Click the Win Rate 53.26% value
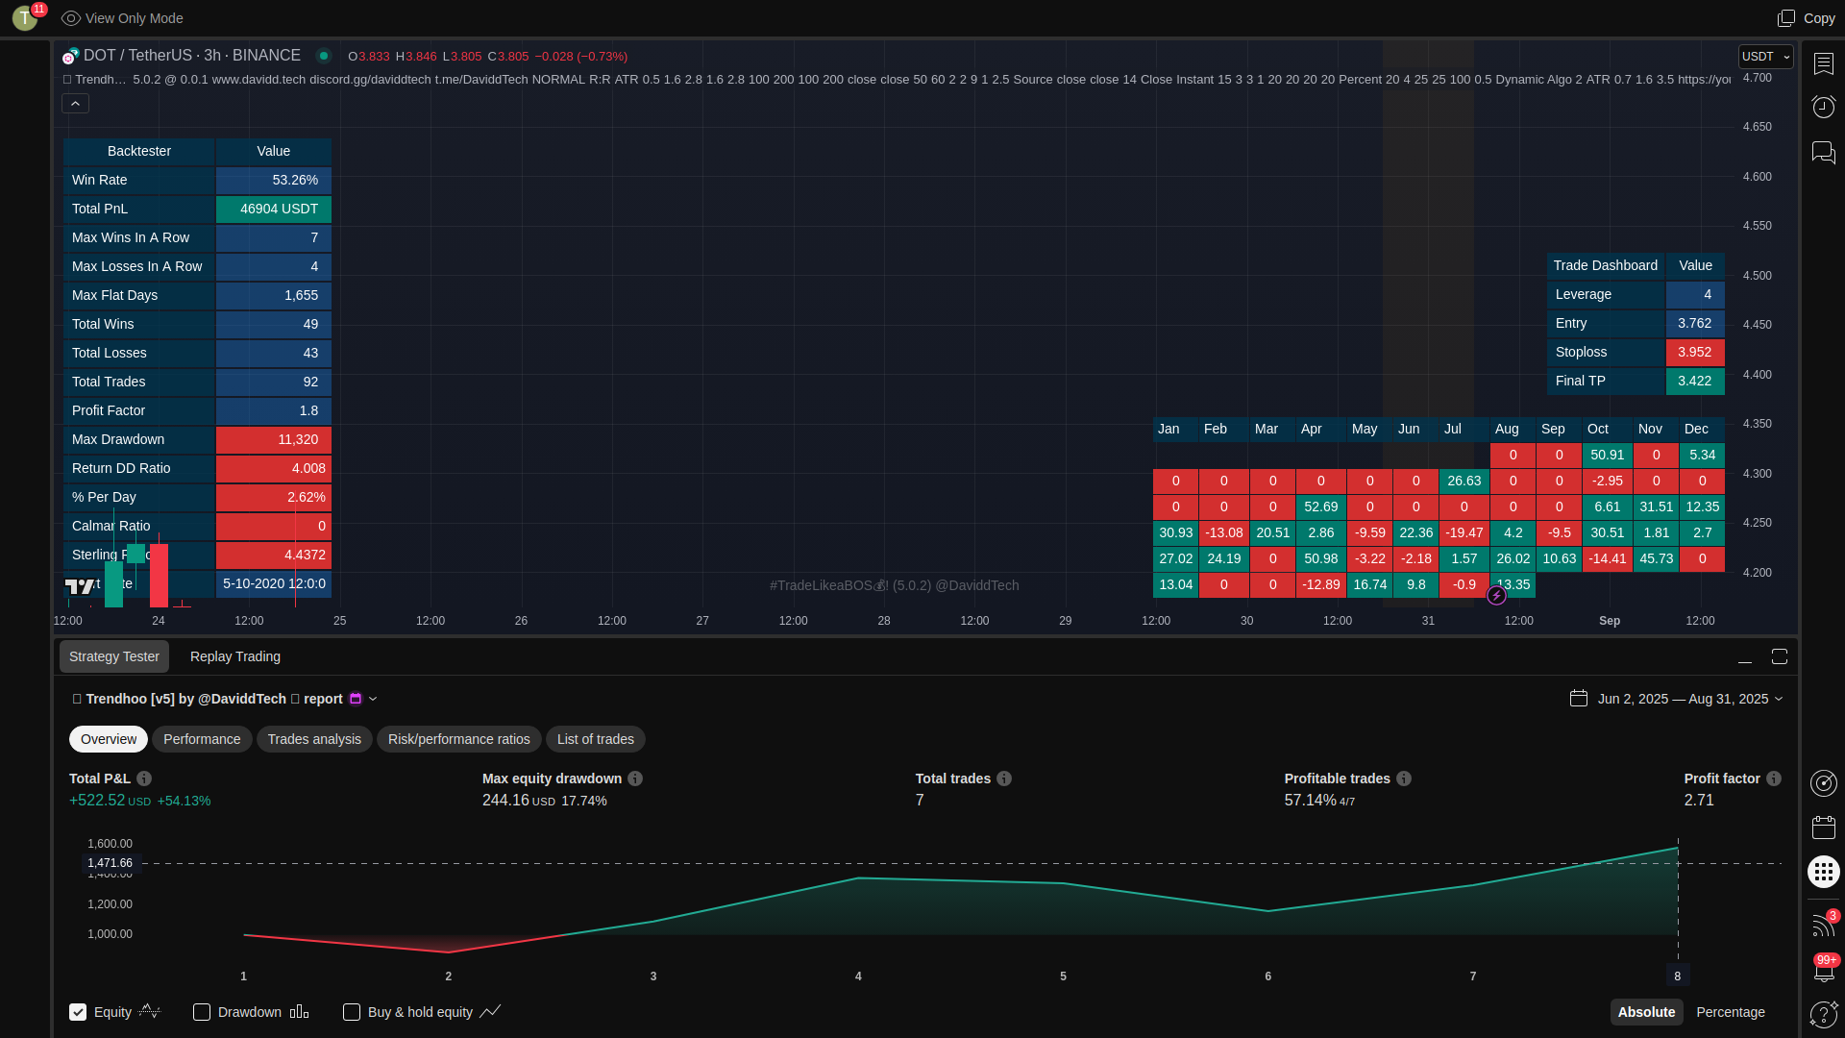 click(274, 180)
